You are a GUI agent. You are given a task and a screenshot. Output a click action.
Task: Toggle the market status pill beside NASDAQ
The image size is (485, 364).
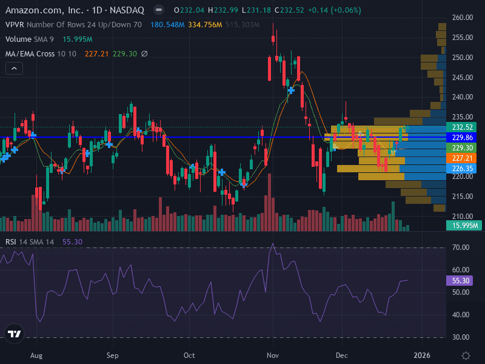tap(159, 10)
